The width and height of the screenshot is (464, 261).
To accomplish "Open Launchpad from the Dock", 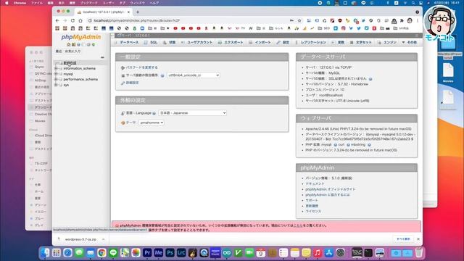I will click(57, 253).
